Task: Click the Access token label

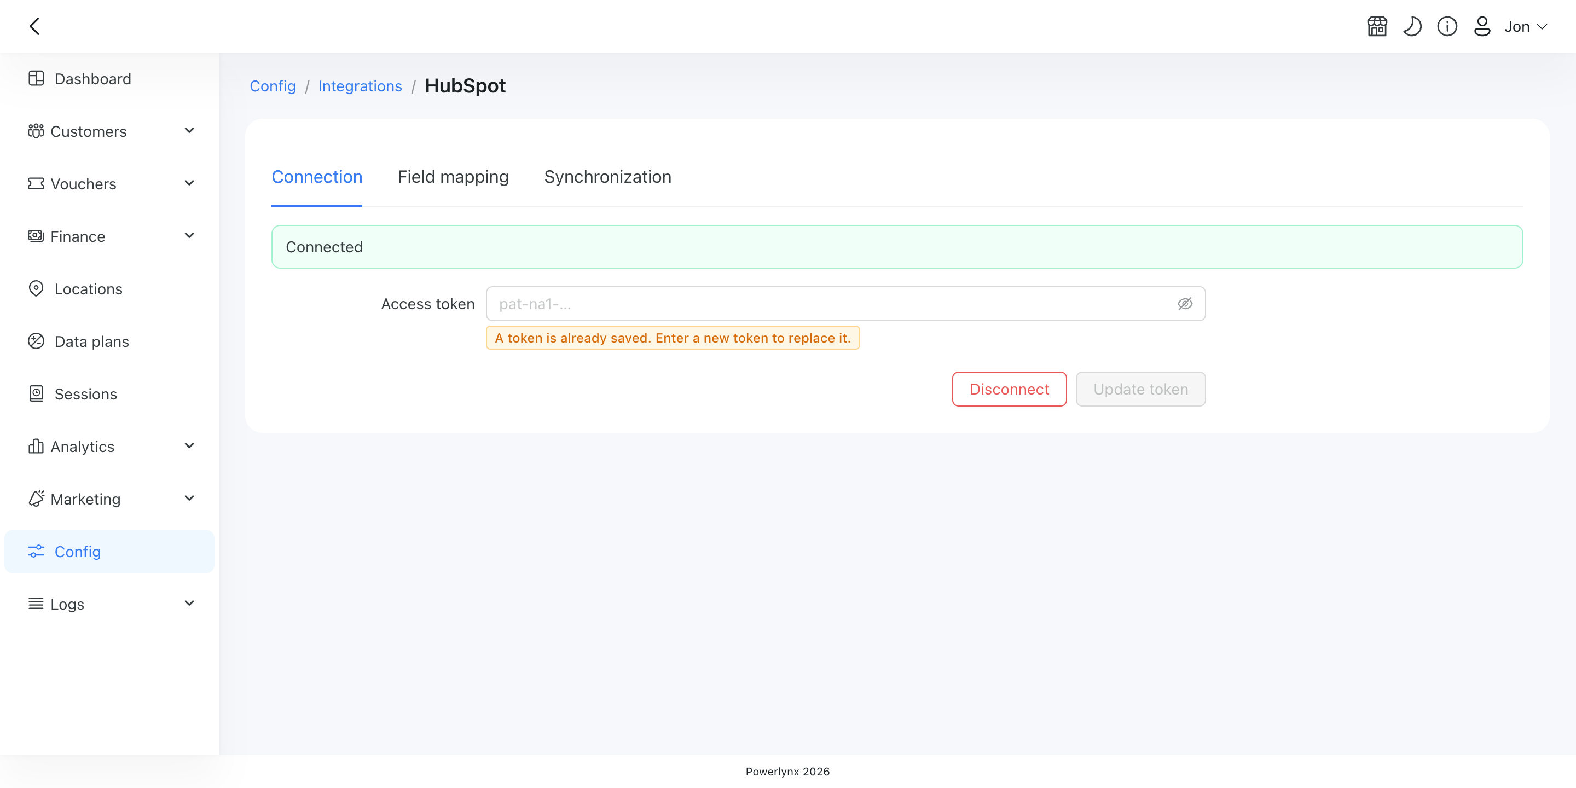Action: tap(427, 304)
